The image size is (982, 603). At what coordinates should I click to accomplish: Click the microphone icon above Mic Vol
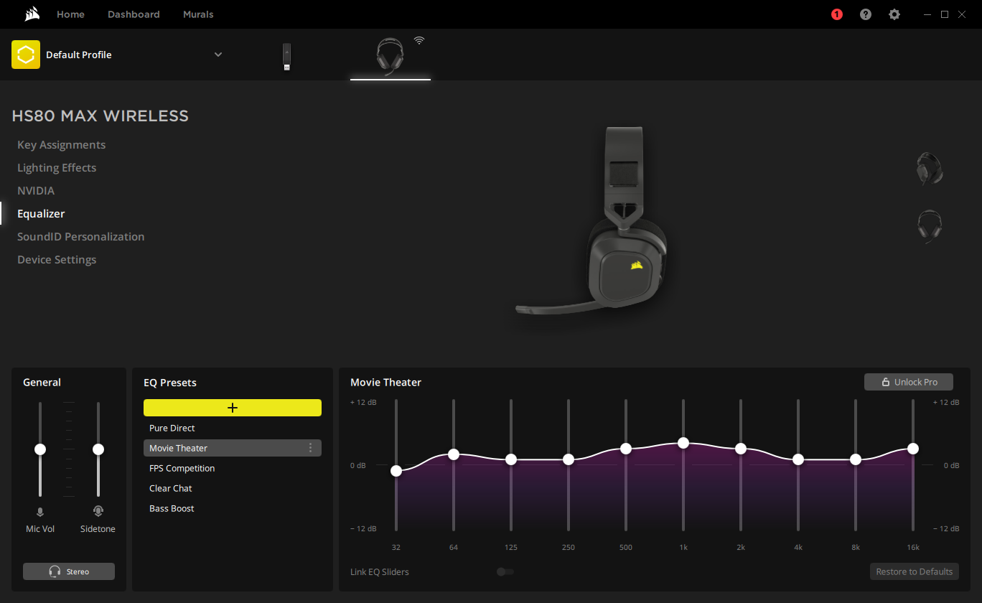pyautogui.click(x=40, y=512)
